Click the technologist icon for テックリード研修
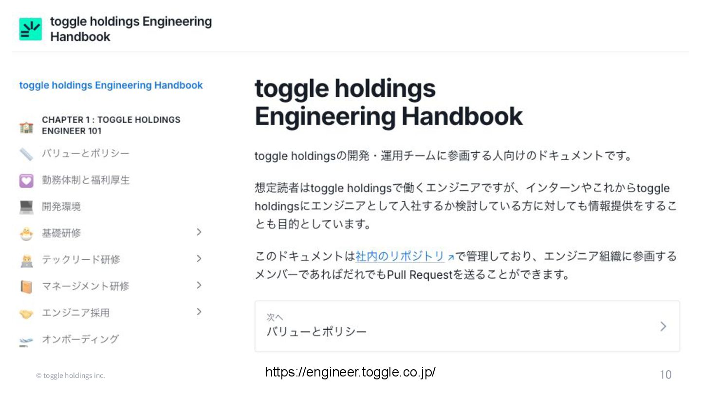This screenshot has height=394, width=701. [x=26, y=261]
